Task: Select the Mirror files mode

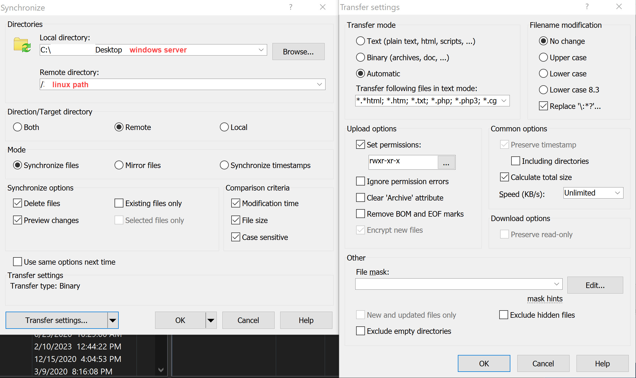Action: (x=119, y=165)
